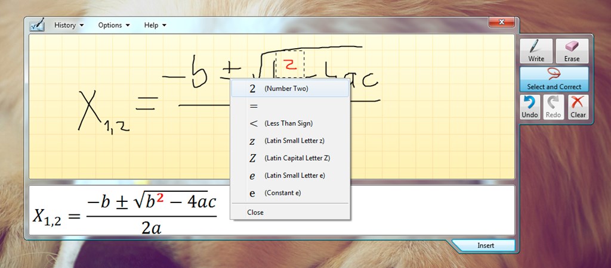Click the recognized formula preview
Viewport: 611px width, 268px height.
click(124, 211)
